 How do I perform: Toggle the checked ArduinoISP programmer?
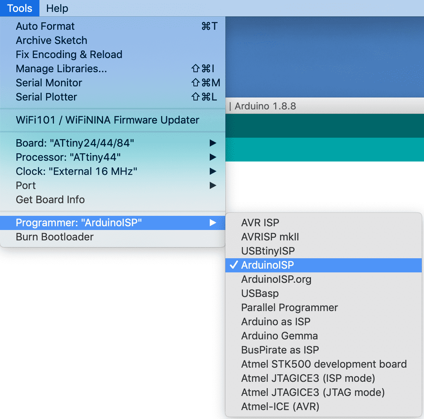tap(267, 265)
